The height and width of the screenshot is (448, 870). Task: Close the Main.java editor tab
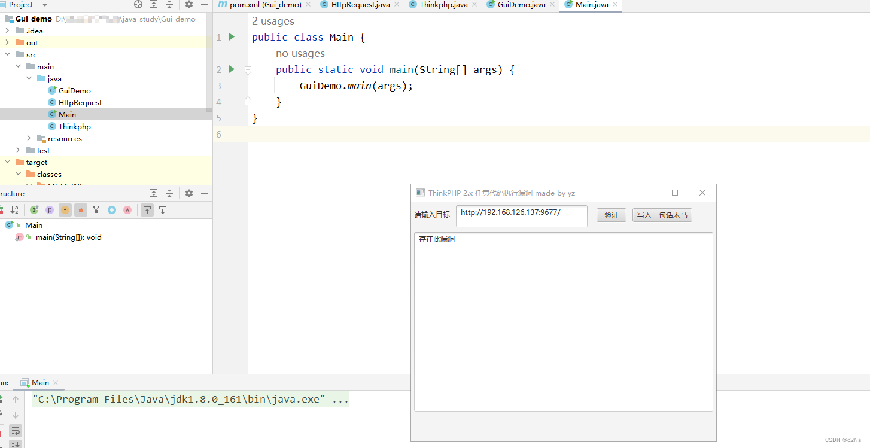pos(615,5)
